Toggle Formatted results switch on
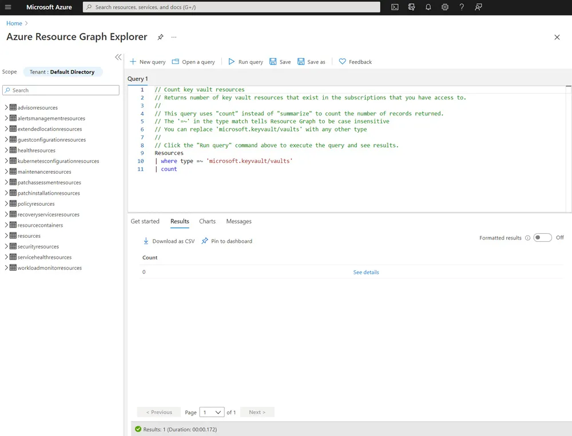Image resolution: width=572 pixels, height=436 pixels. [x=542, y=238]
